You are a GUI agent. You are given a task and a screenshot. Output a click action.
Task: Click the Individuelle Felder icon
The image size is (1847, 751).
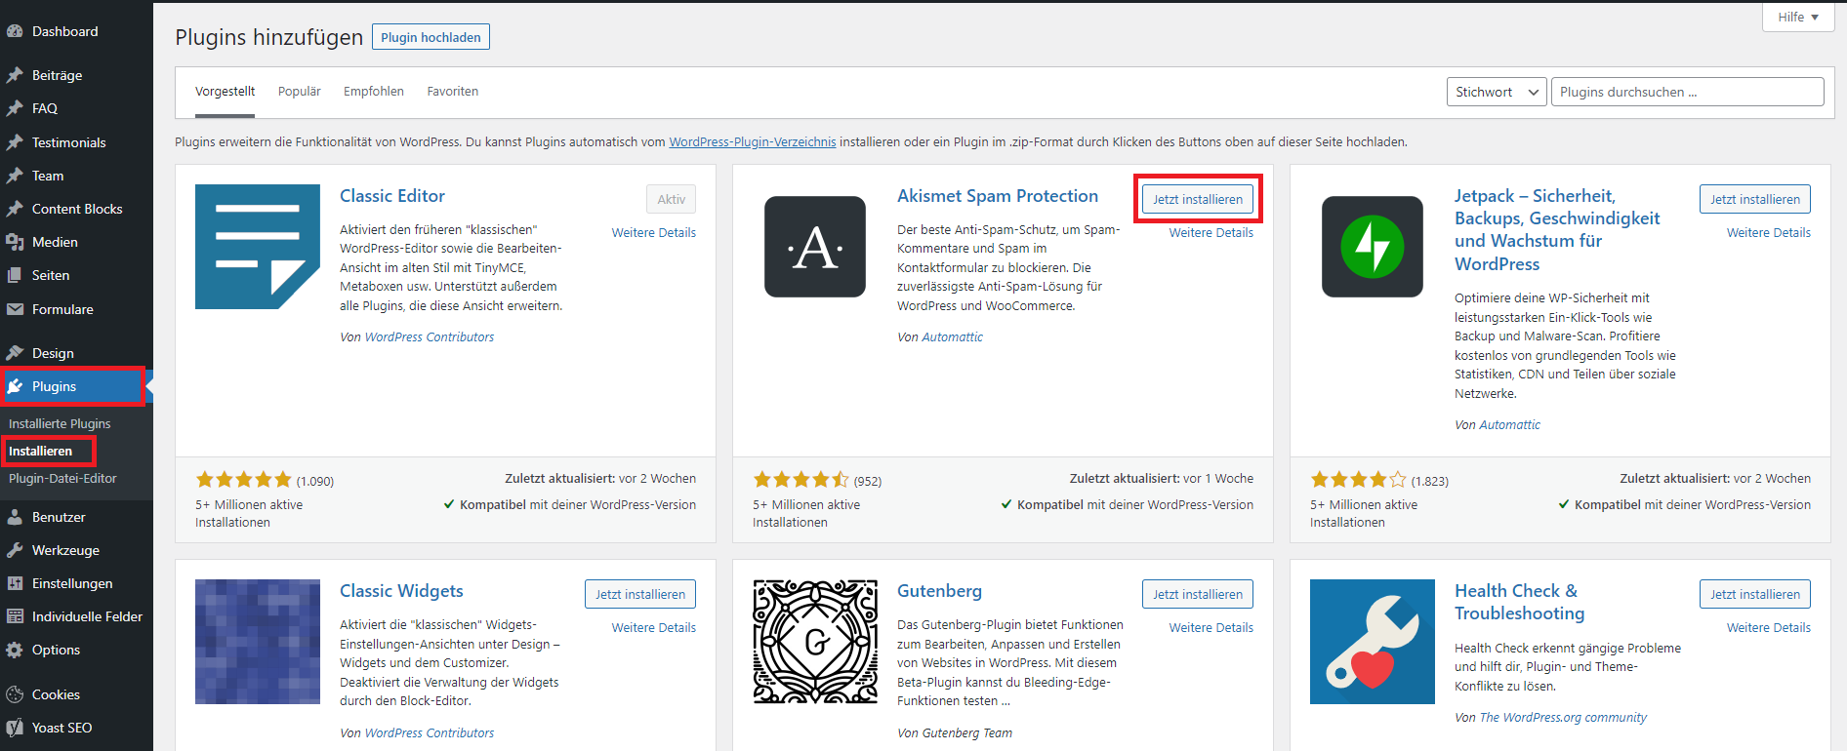[15, 616]
